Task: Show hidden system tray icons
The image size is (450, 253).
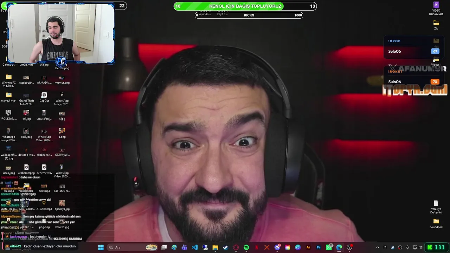Action: pos(378,247)
